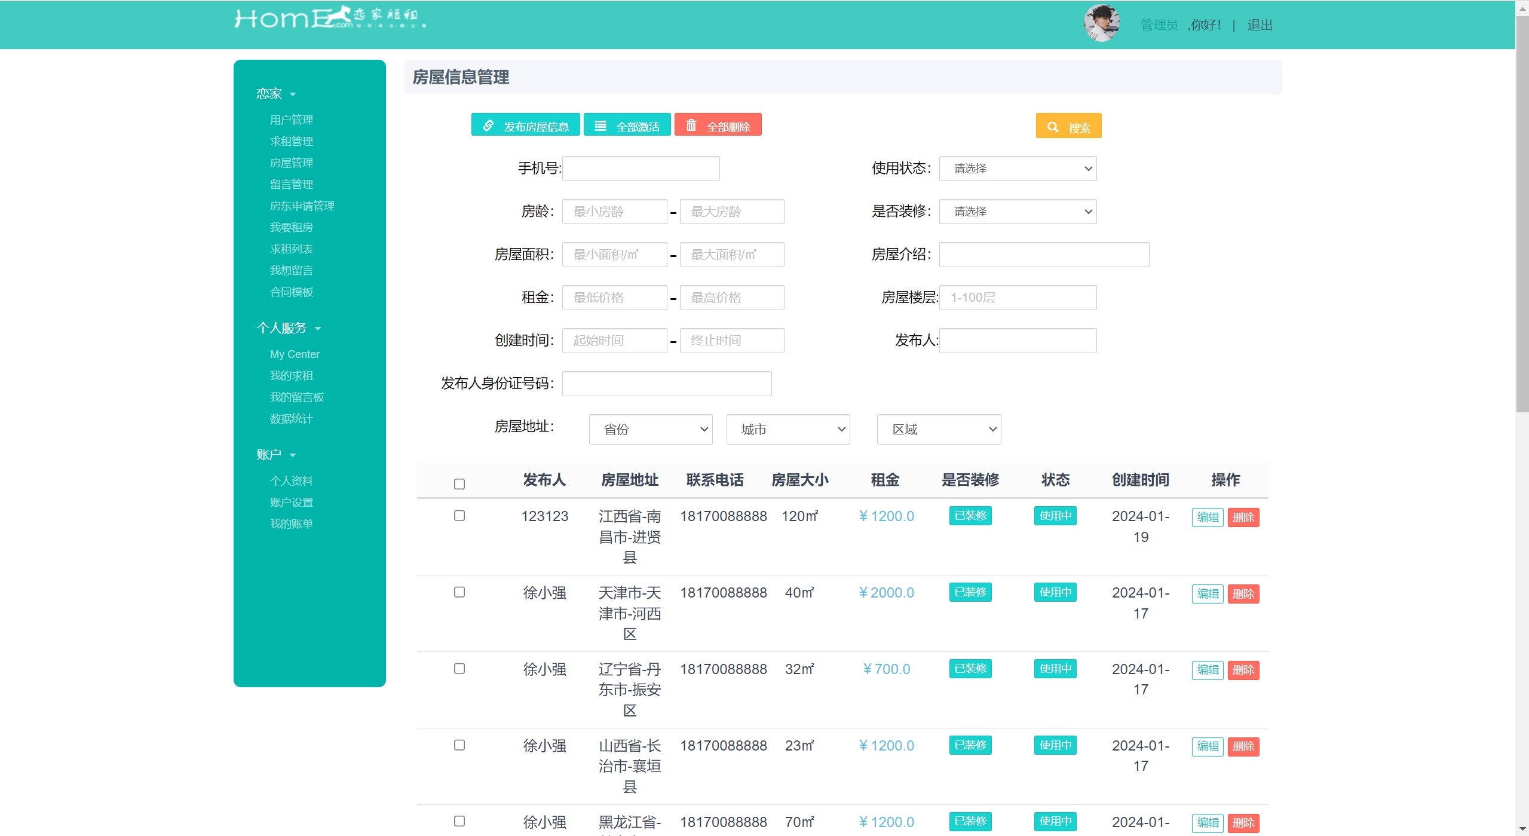The height and width of the screenshot is (836, 1529).
Task: Open the 省份 province dropdown
Action: pyautogui.click(x=650, y=429)
